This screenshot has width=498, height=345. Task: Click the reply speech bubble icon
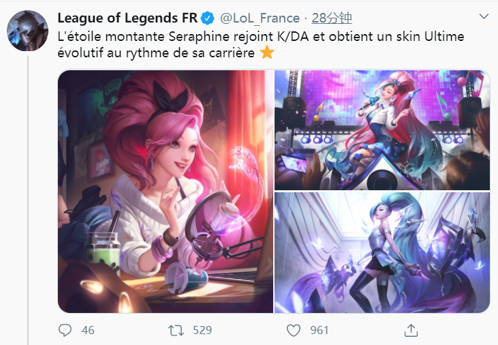tap(65, 330)
